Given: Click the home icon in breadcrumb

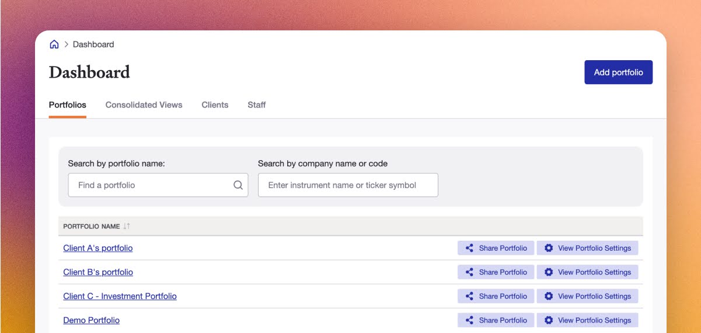Looking at the screenshot, I should (x=54, y=44).
